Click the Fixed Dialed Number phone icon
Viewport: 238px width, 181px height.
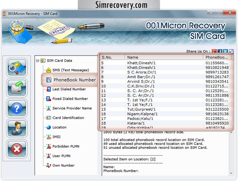[48, 99]
